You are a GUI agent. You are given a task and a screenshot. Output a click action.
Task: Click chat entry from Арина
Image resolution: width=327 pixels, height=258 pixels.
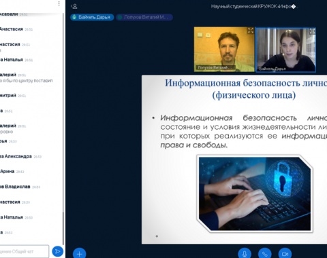[12, 172]
